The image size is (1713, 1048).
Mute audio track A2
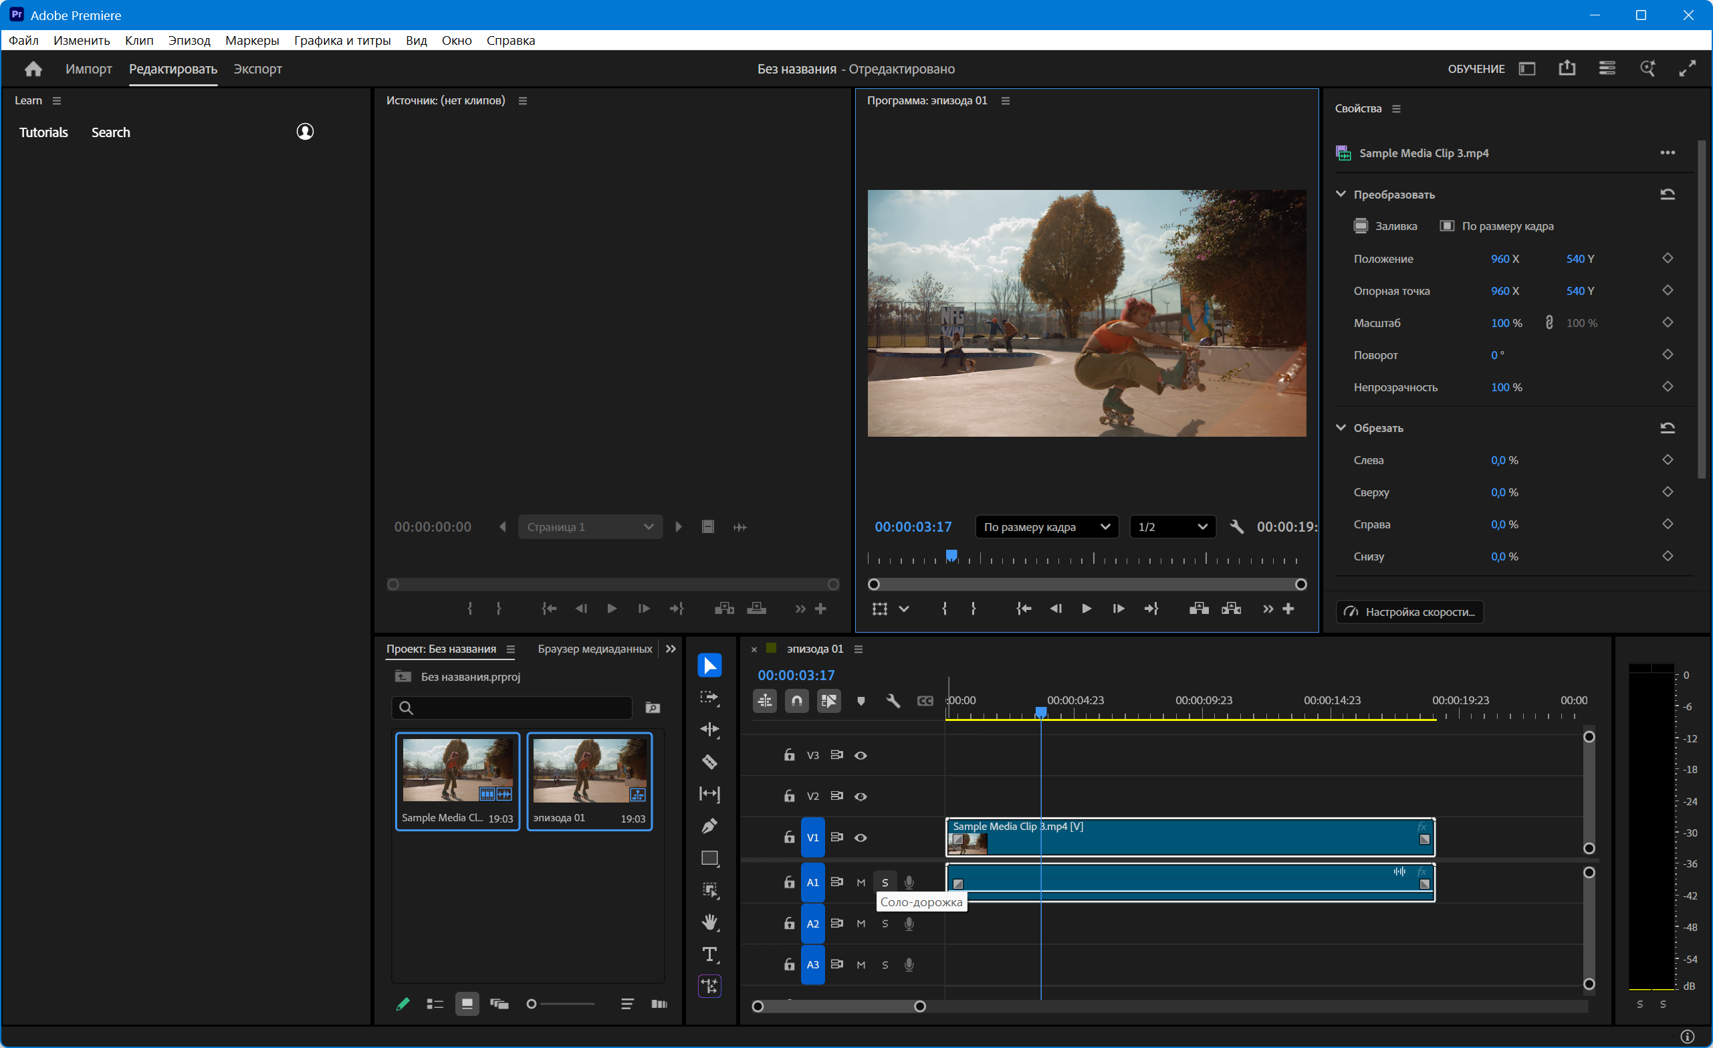(861, 924)
